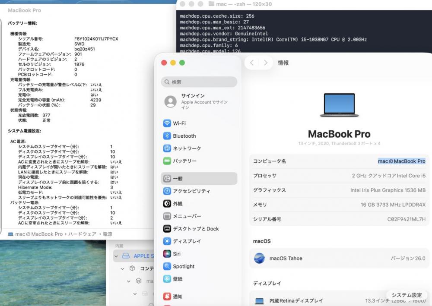Image resolution: width=432 pixels, height=306 pixels.
Task: Open アクセシビリティ settings
Action: (x=191, y=191)
